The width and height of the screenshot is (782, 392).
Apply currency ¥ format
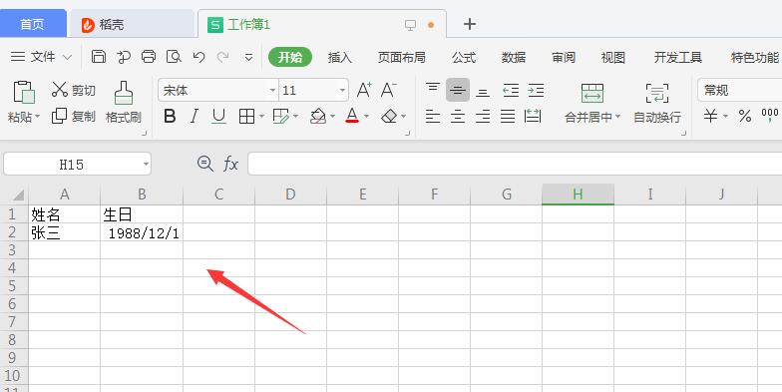pos(710,117)
